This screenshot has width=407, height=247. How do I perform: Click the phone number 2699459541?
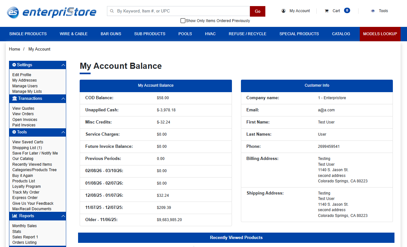[329, 147]
